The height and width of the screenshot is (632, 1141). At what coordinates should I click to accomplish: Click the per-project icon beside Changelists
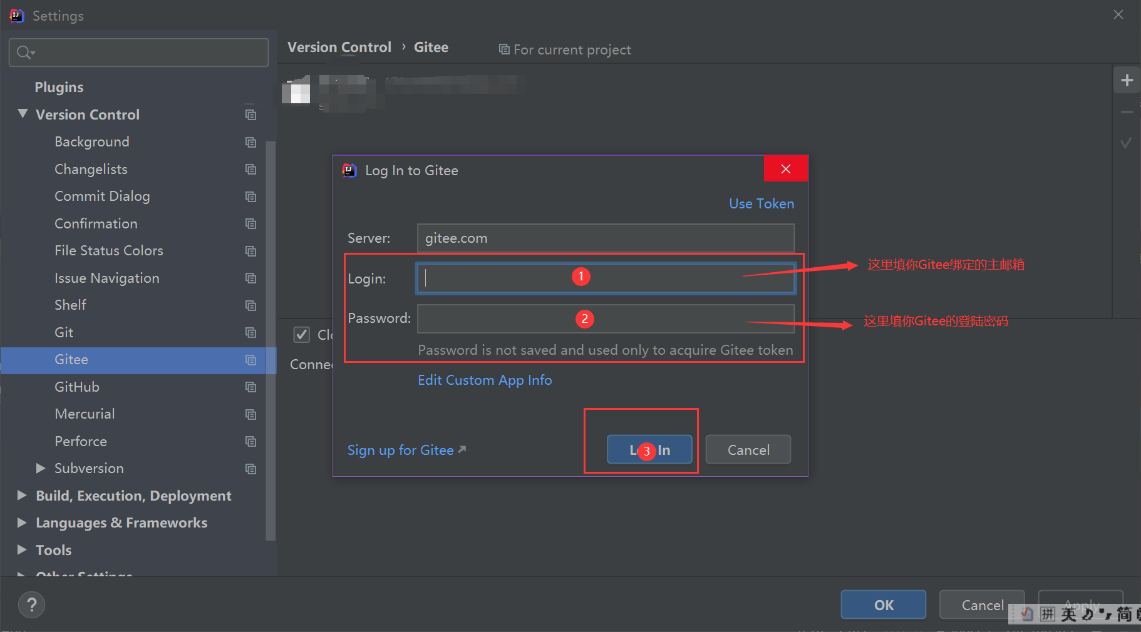click(x=250, y=169)
